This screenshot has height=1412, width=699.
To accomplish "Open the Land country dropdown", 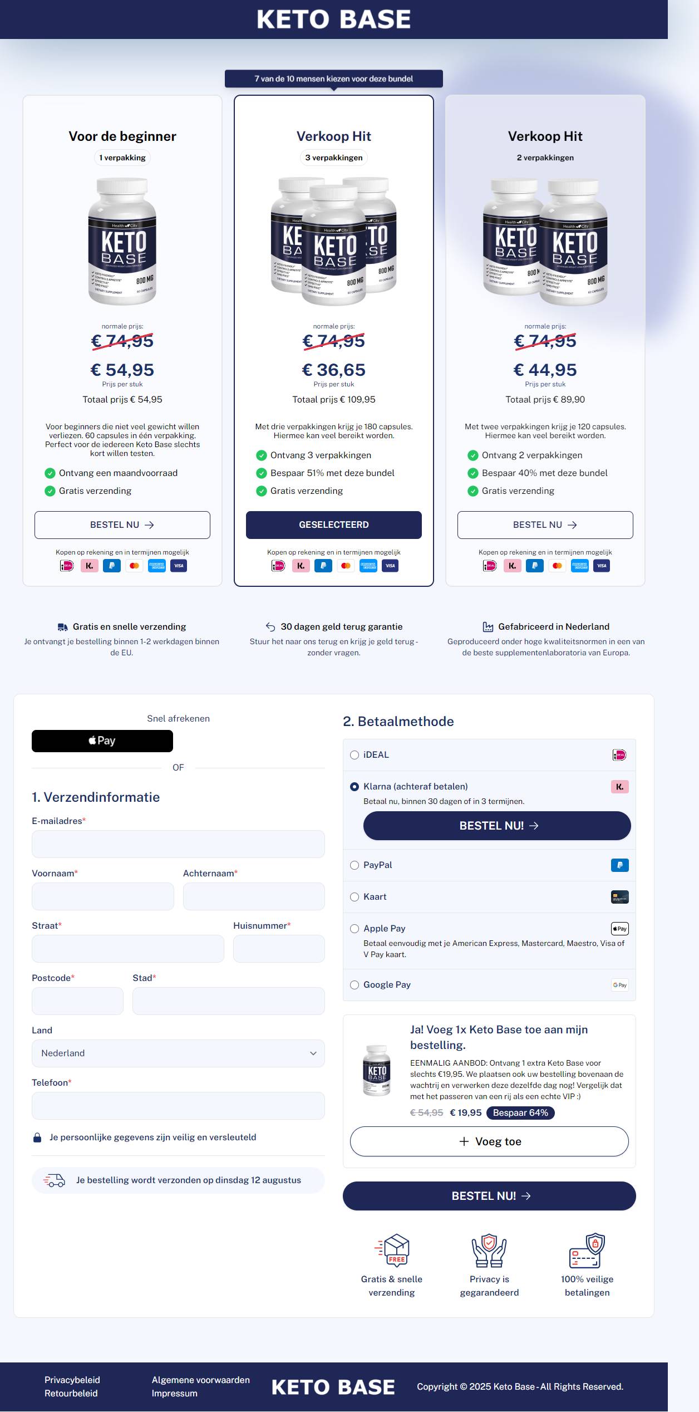I will tap(178, 1053).
